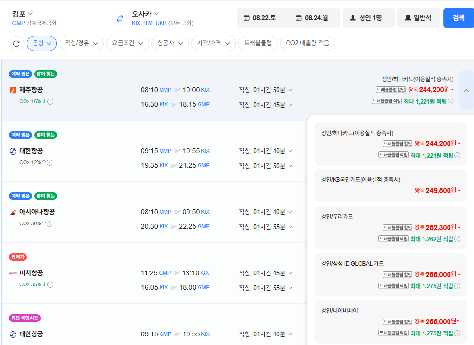Toggle the CO2 배출량 적음 filter

[308, 43]
